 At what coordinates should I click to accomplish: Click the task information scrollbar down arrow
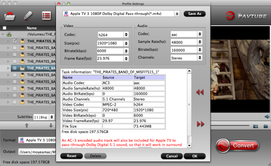(189, 145)
